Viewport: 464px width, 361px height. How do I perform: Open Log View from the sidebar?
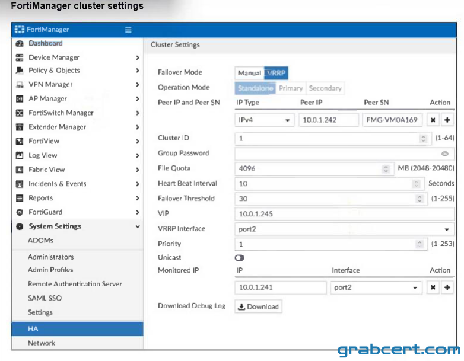[43, 155]
